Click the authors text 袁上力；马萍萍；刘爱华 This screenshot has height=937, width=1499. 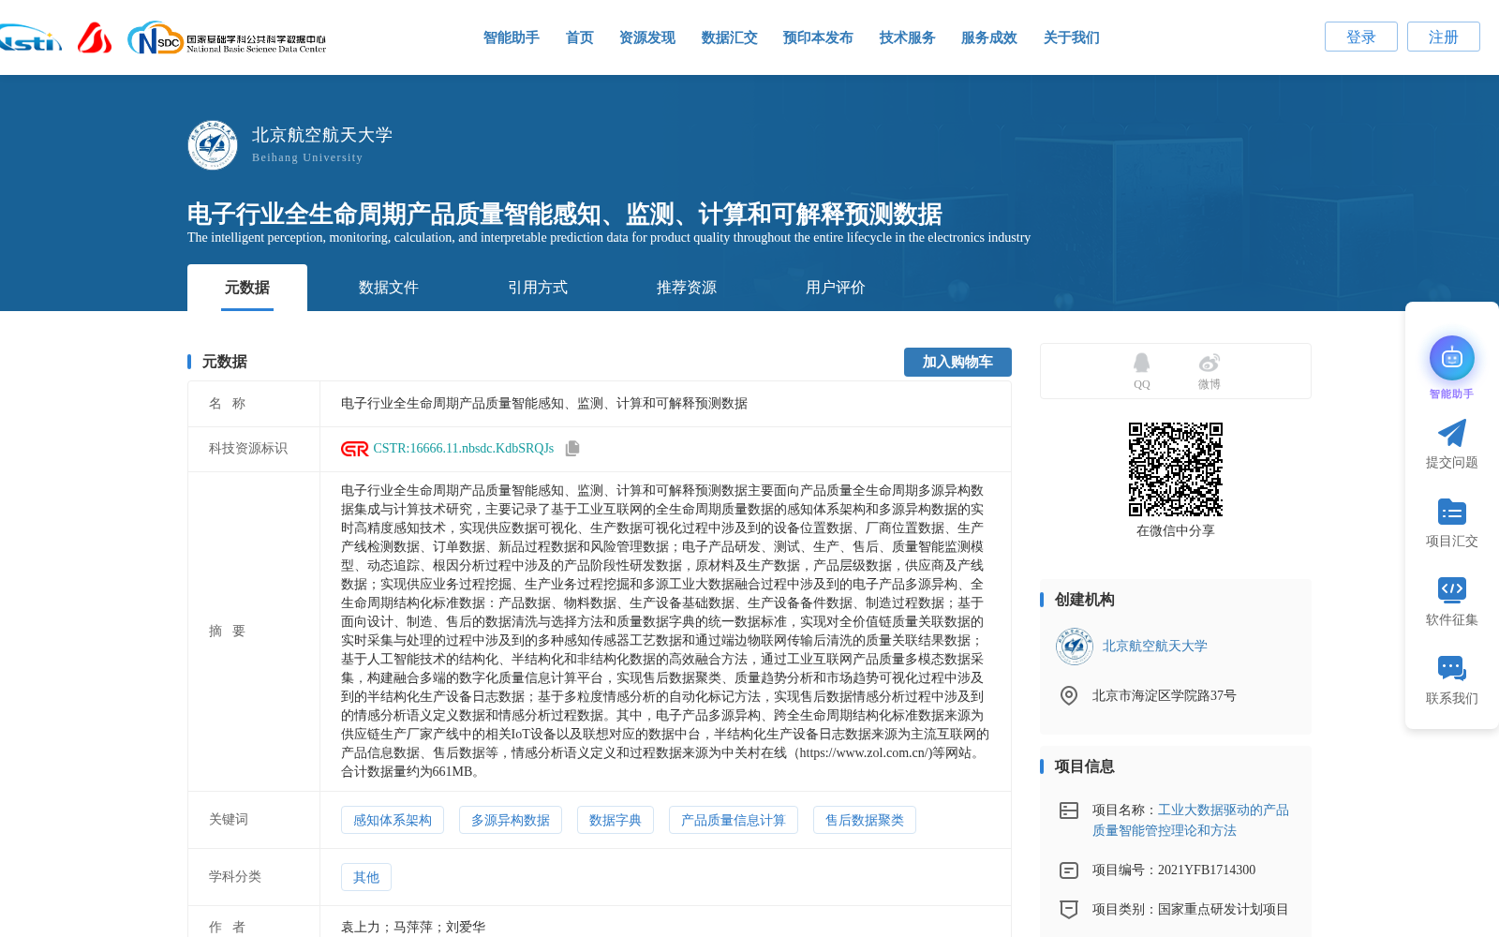click(x=413, y=927)
